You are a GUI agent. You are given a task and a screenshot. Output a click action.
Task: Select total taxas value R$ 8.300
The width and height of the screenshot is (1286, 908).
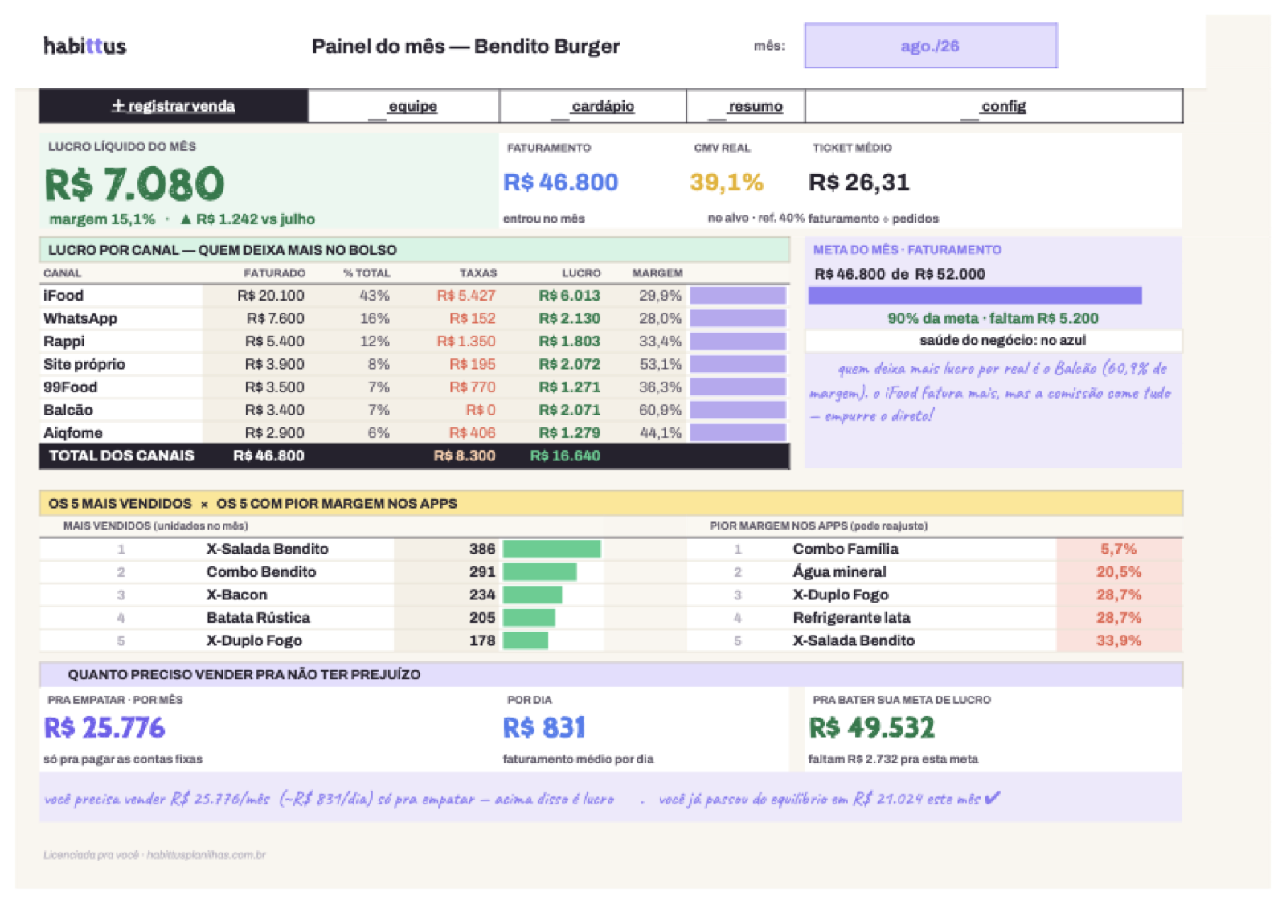465,456
